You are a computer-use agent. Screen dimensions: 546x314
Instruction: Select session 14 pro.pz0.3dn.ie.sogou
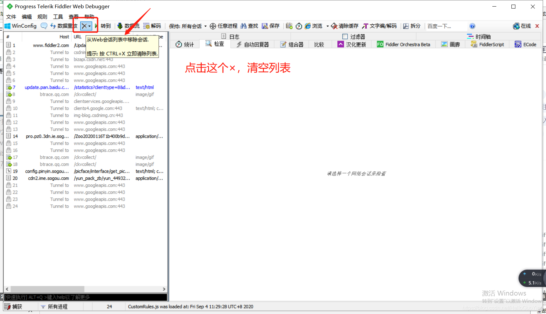pos(86,136)
